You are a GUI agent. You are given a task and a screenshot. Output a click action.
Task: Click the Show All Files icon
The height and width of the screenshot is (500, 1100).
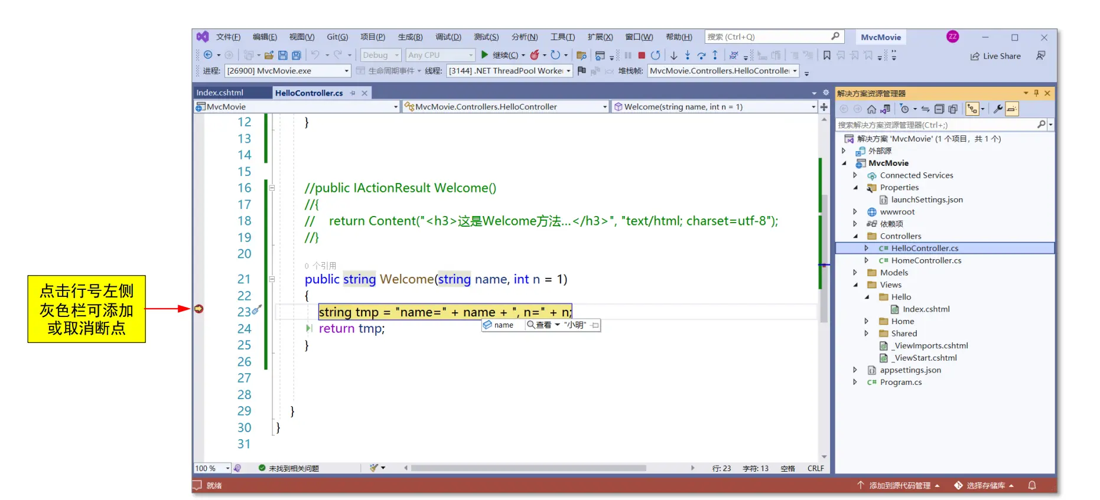(x=953, y=109)
